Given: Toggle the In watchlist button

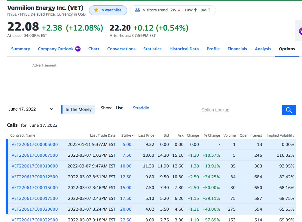Looking at the screenshot, I should [x=108, y=10].
